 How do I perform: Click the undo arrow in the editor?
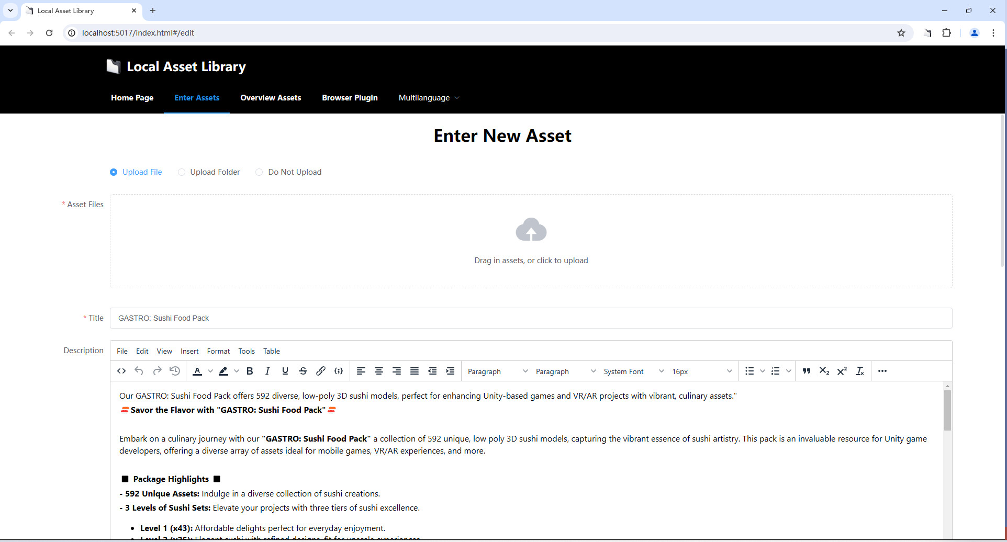[139, 371]
